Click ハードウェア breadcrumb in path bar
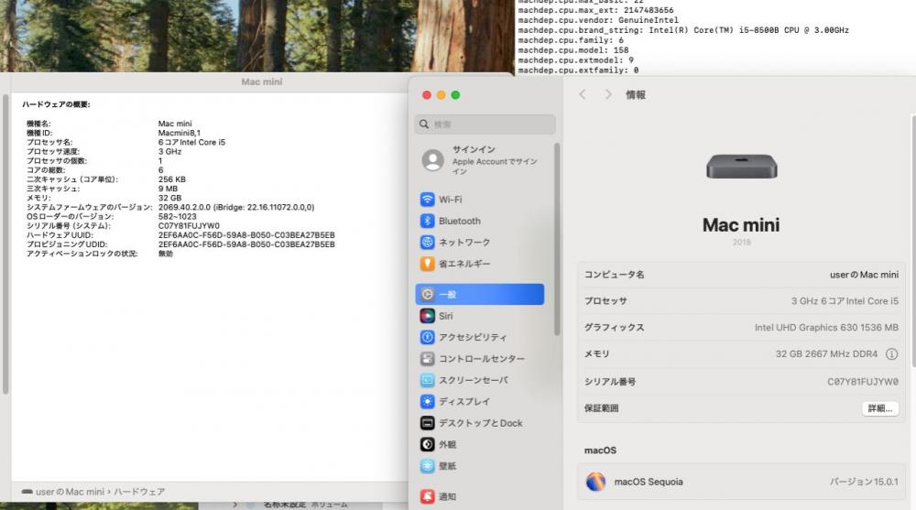This screenshot has width=916, height=510. point(139,492)
